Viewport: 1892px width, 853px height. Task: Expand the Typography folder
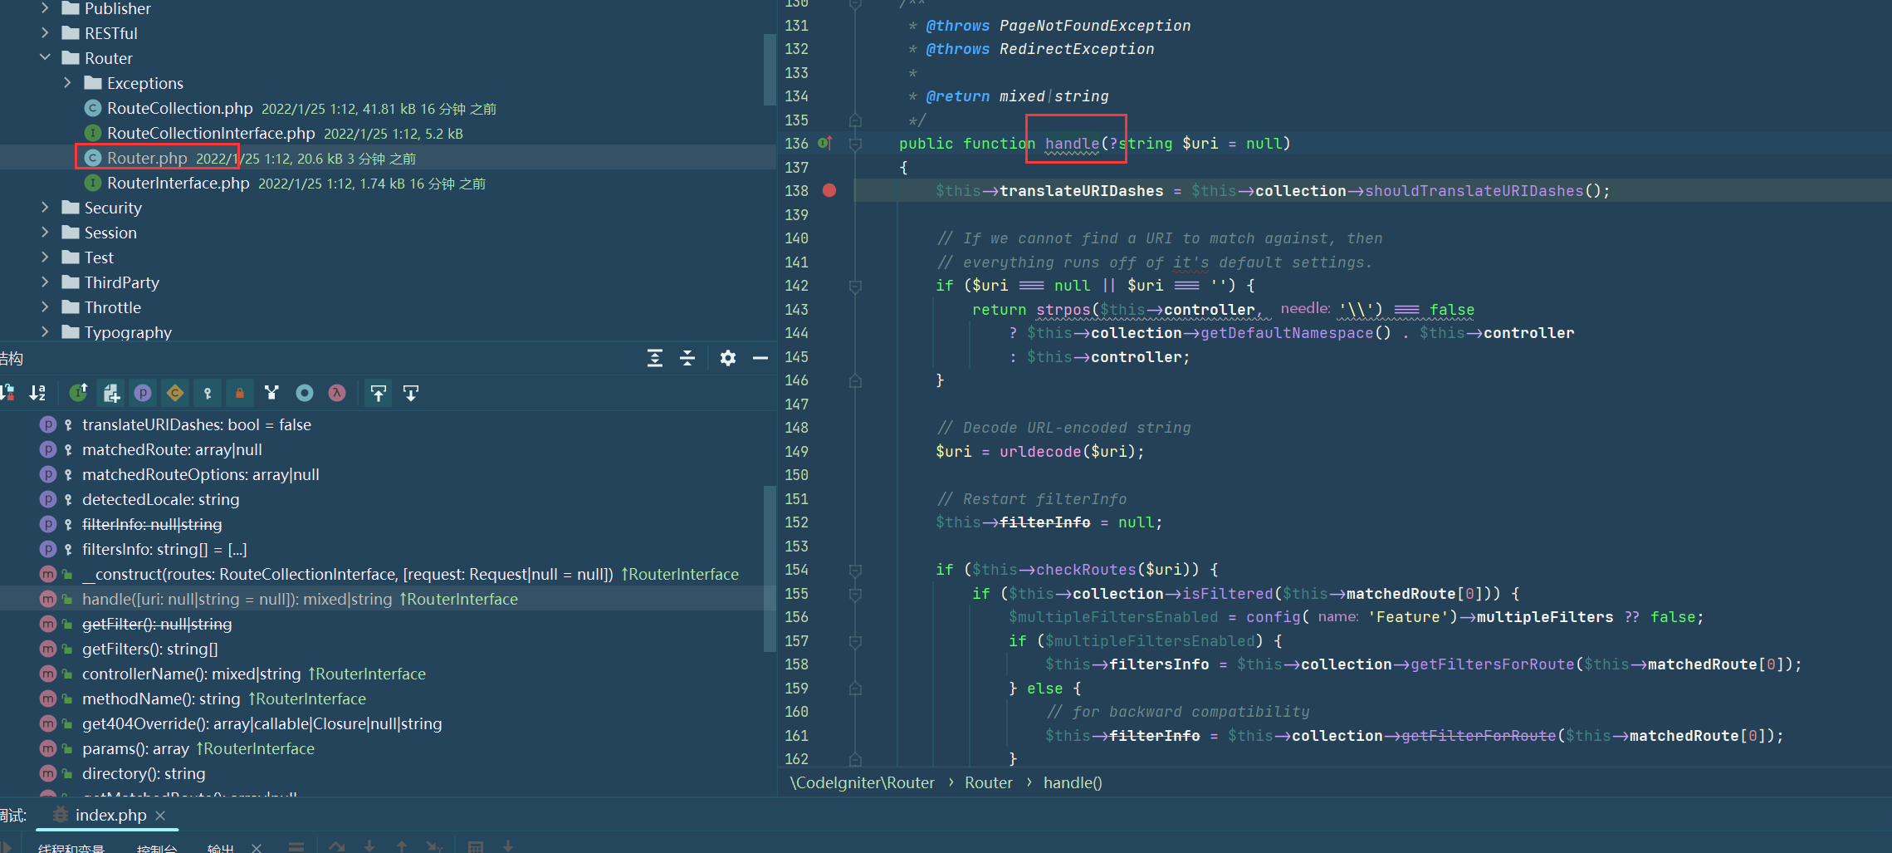tap(45, 332)
